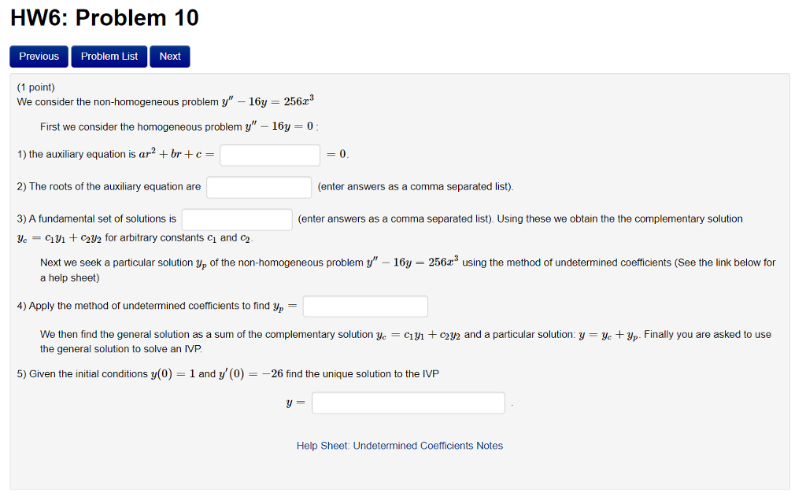Click the fundamental set of solutions field

[236, 219]
